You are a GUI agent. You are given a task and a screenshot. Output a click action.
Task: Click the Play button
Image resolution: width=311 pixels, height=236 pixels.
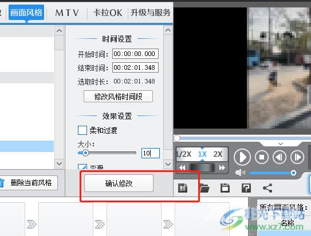tap(242, 157)
